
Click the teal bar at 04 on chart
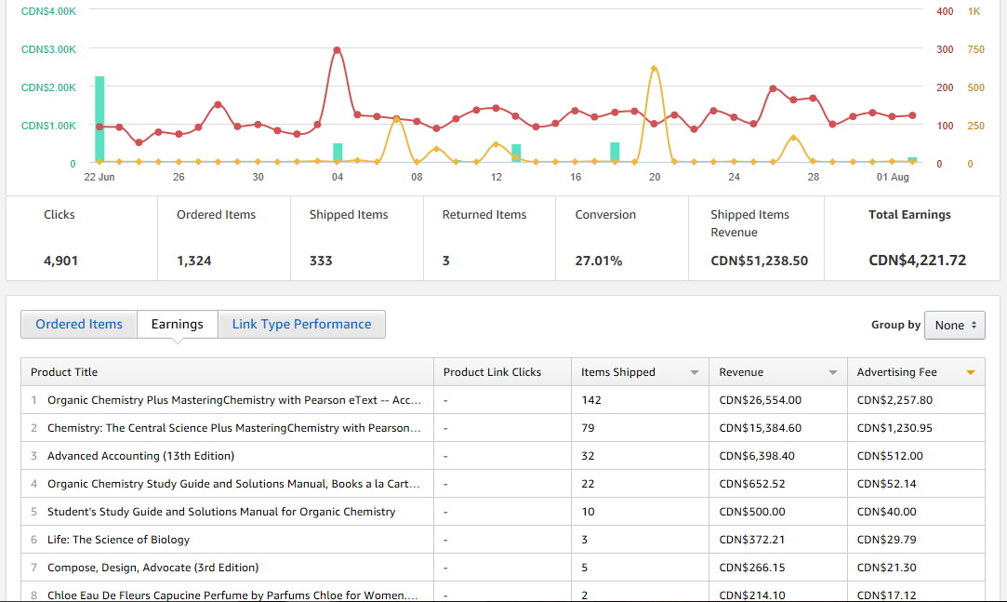338,153
